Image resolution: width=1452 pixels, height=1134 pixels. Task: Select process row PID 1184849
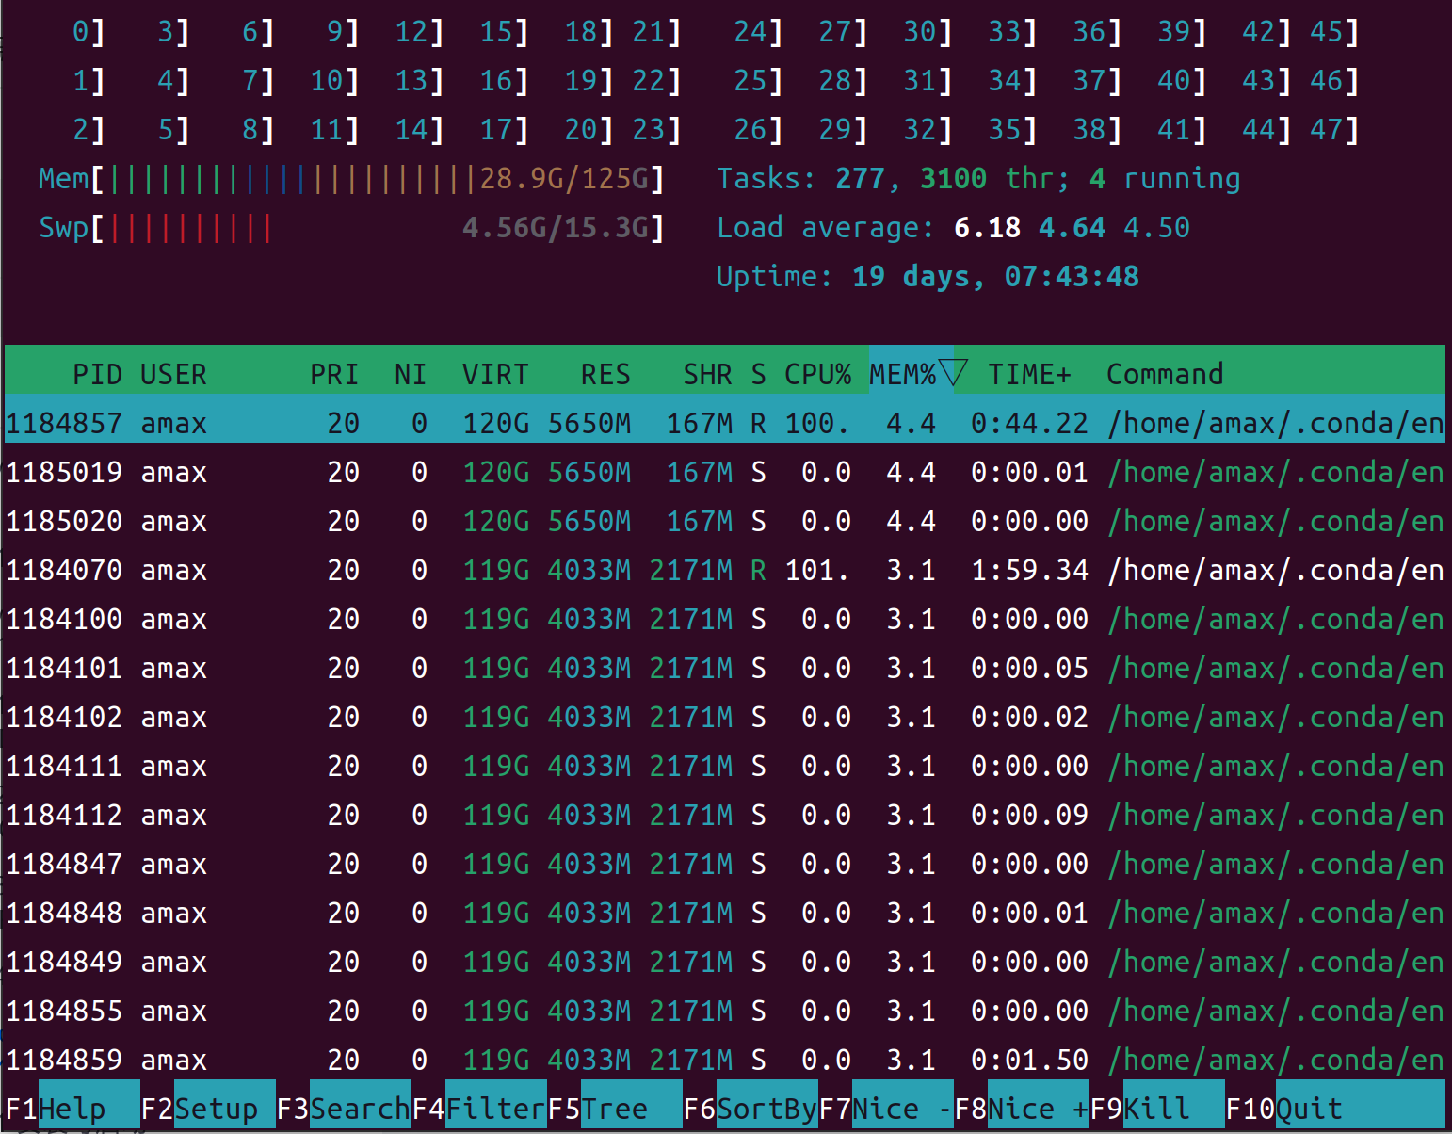(x=725, y=962)
